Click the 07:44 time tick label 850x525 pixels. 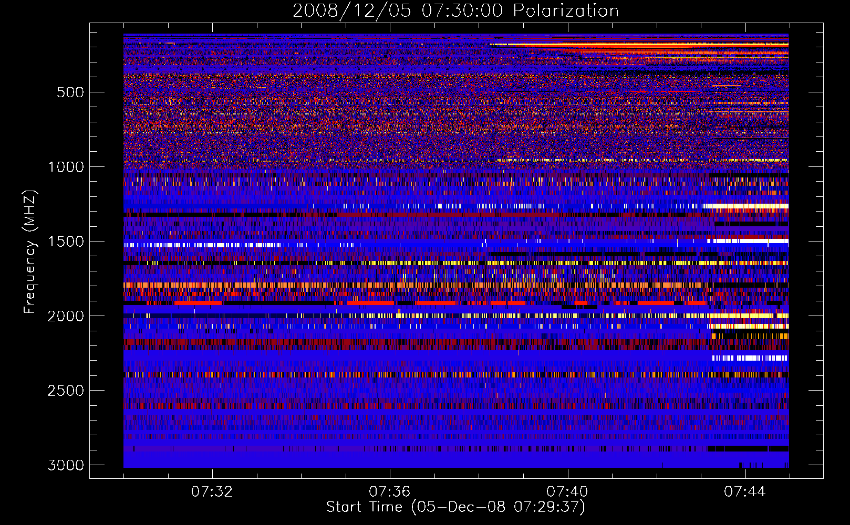point(745,492)
